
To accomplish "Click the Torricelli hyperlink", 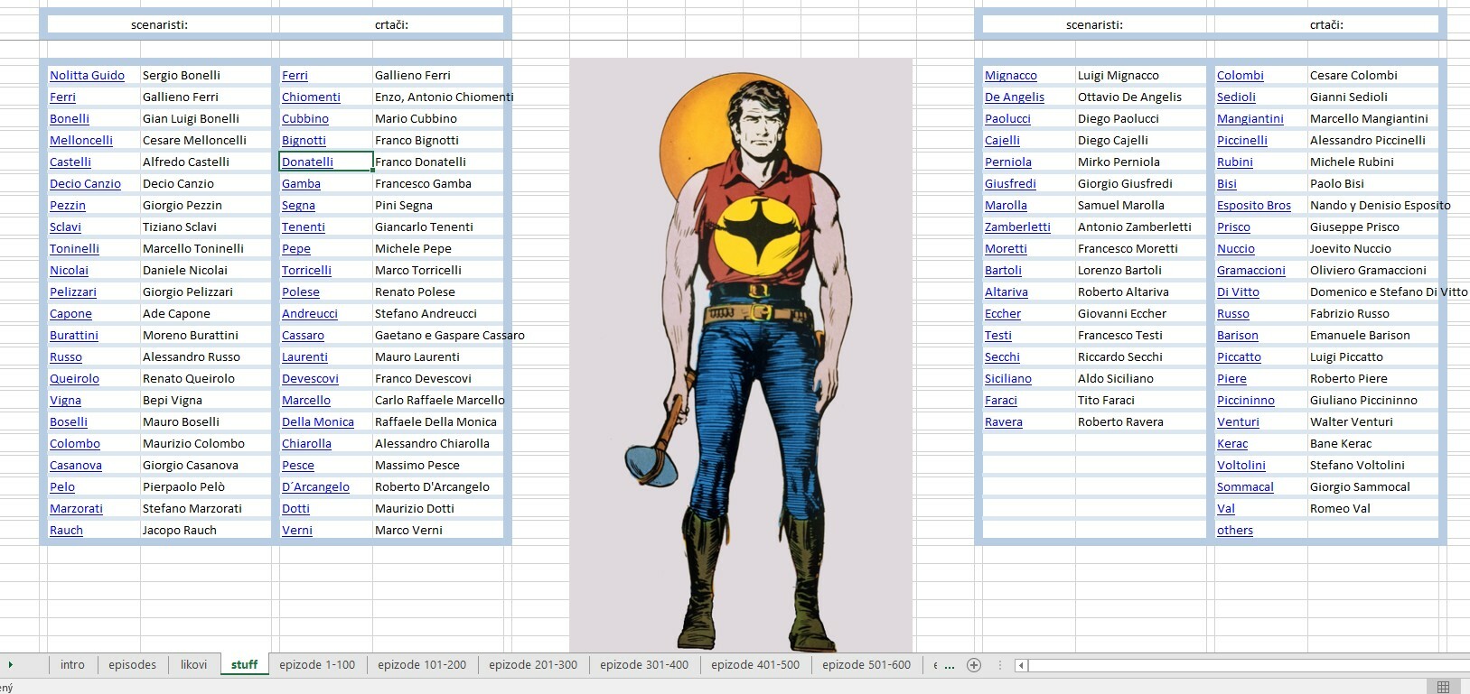I will (x=306, y=271).
